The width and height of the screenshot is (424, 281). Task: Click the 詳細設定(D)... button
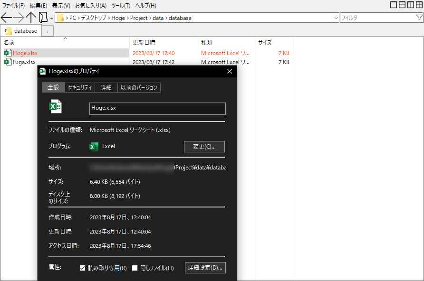(205, 268)
